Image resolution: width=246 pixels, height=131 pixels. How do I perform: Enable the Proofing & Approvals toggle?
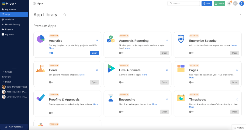(51, 113)
